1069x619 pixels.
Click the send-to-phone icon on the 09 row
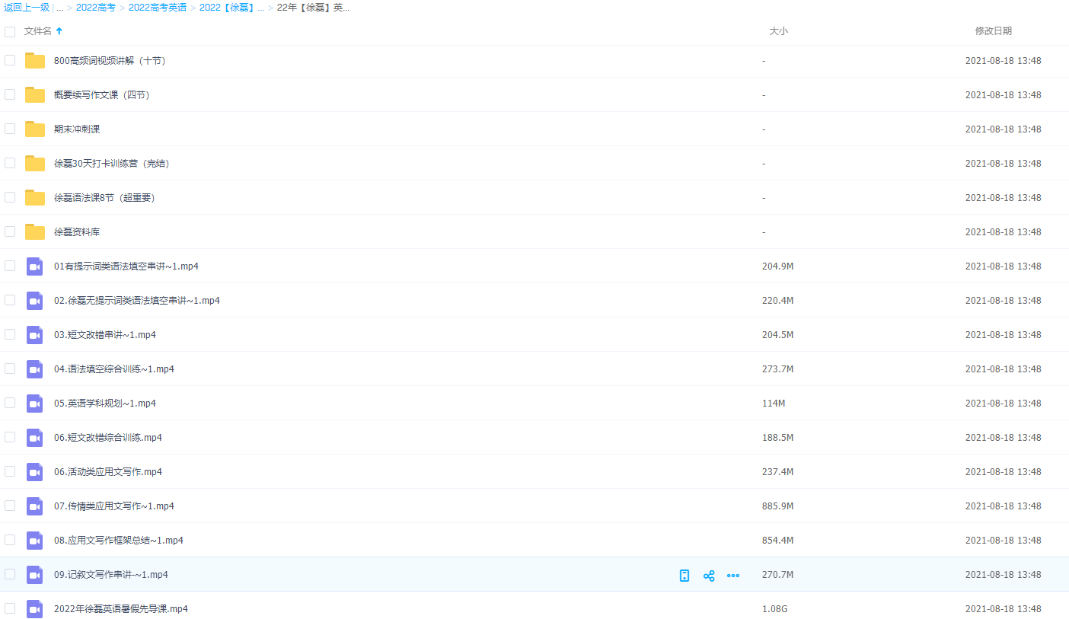pyautogui.click(x=684, y=576)
